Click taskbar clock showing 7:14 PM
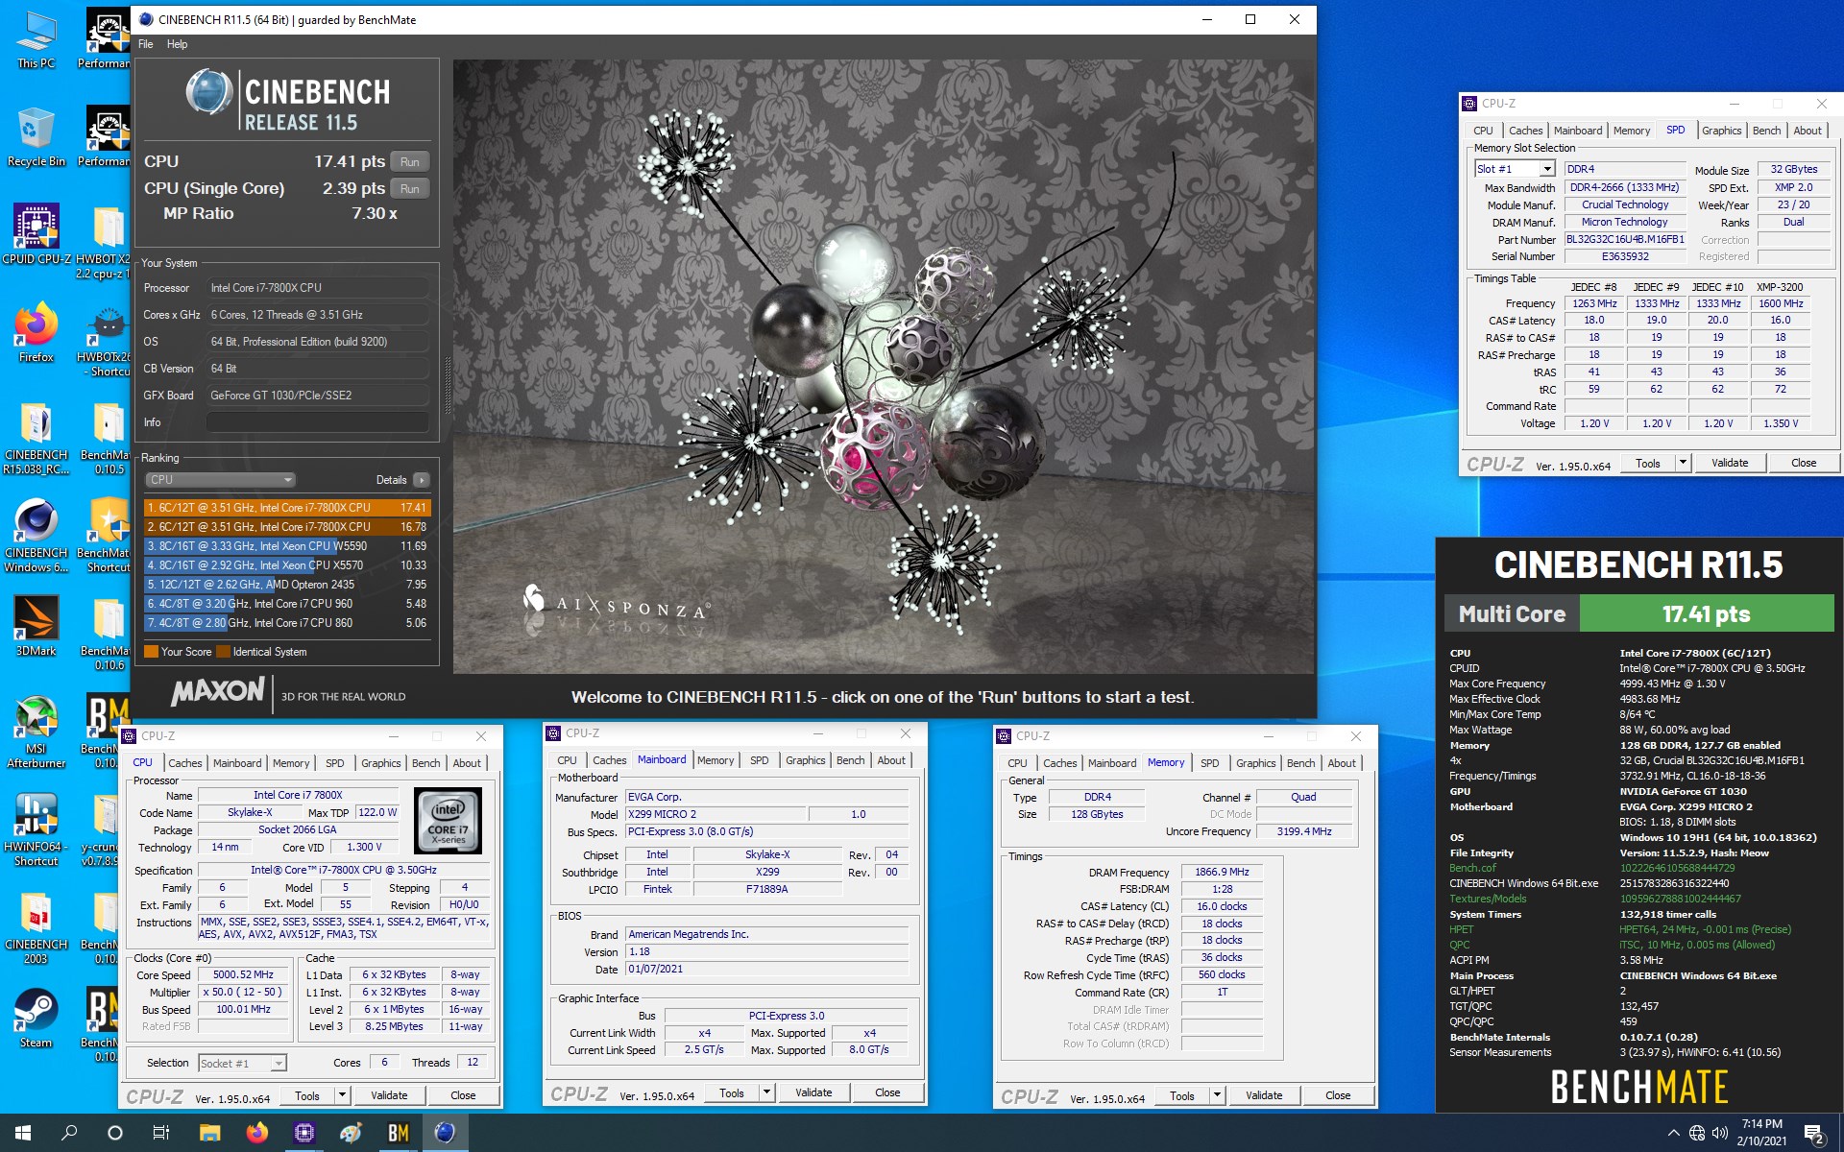This screenshot has height=1152, width=1844. (1761, 1133)
